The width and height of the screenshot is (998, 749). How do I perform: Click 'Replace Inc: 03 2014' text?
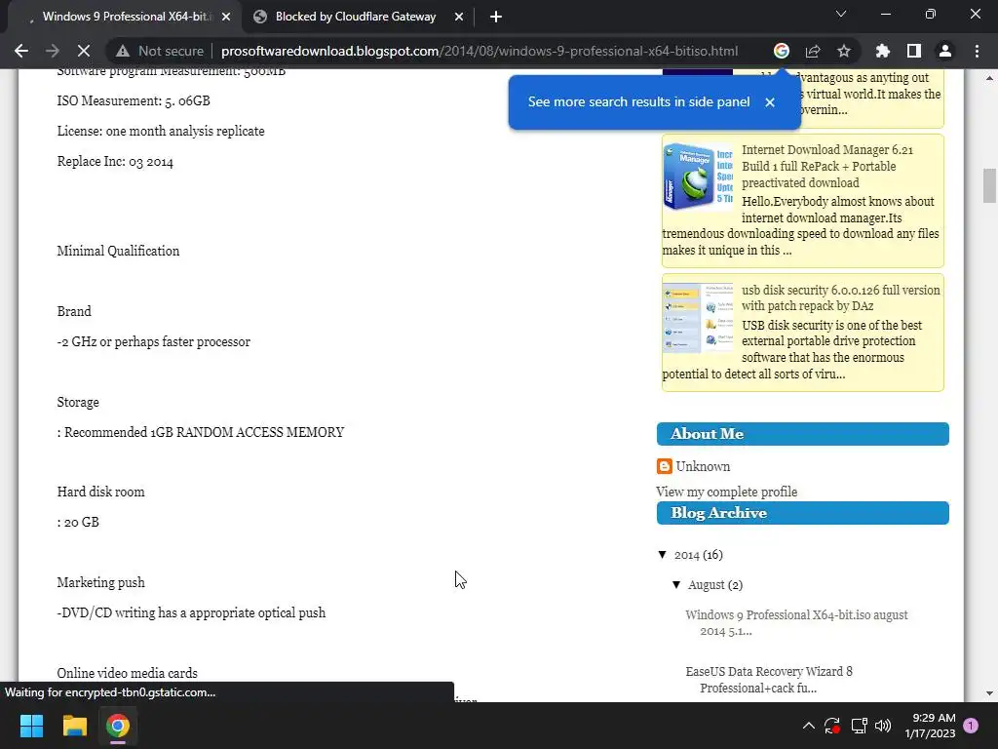[115, 161]
